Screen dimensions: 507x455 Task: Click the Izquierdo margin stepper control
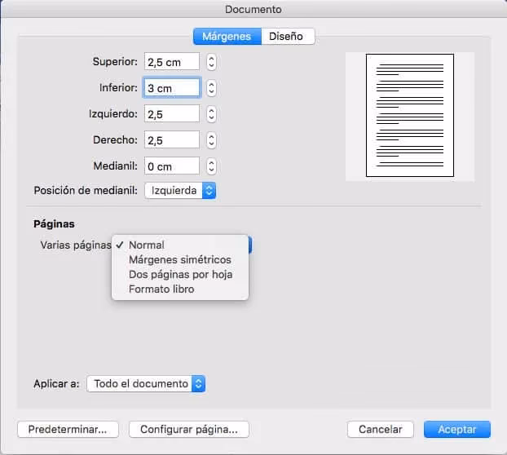[x=211, y=114]
